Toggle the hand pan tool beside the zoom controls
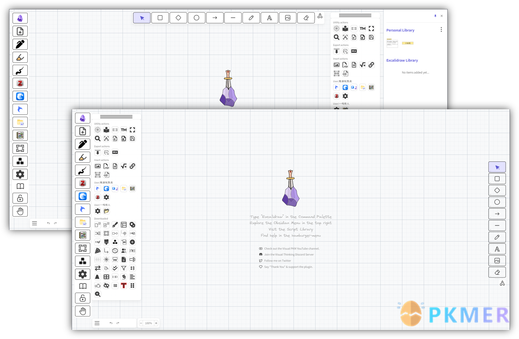519x339 pixels. 83,311
